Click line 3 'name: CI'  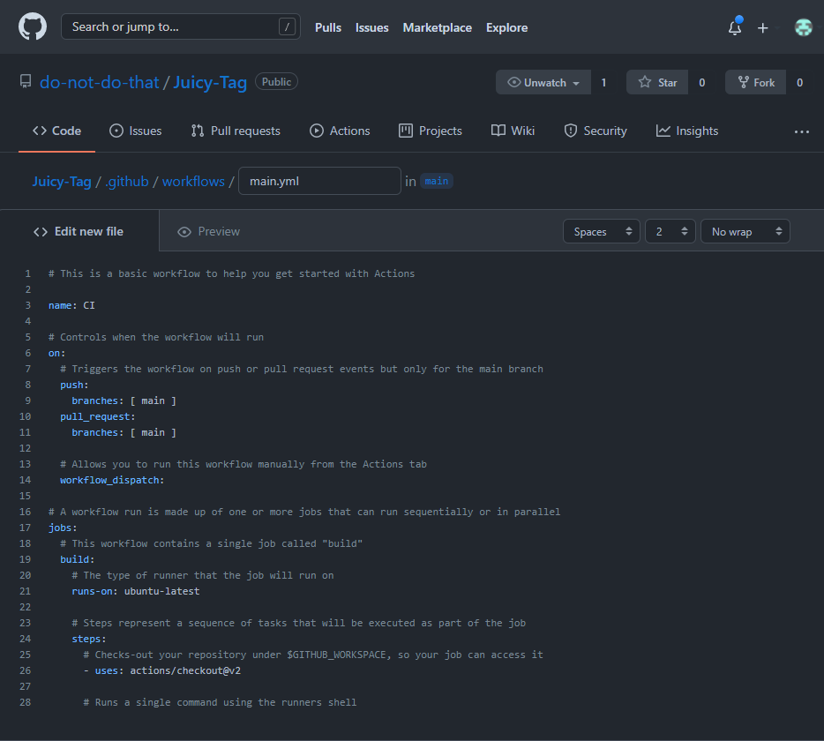(71, 305)
